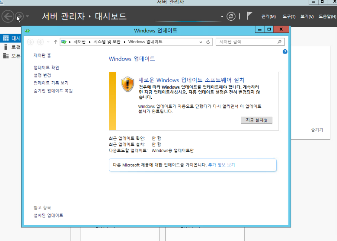Click back button in Windows Update window
The image size is (337, 241).
(31, 42)
